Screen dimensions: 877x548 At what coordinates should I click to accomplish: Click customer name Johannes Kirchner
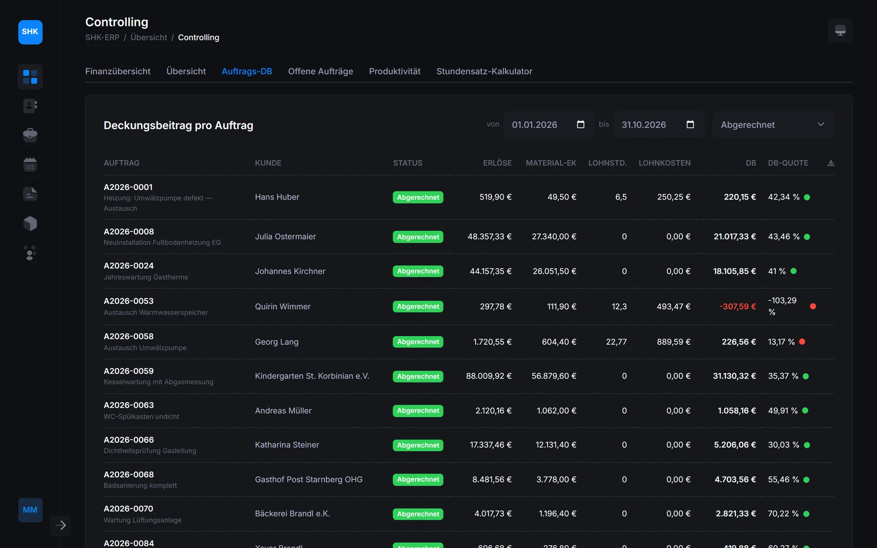[290, 271]
